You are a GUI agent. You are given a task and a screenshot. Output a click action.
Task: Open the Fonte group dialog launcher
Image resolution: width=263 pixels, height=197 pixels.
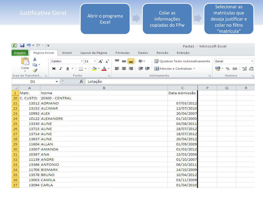(109, 76)
